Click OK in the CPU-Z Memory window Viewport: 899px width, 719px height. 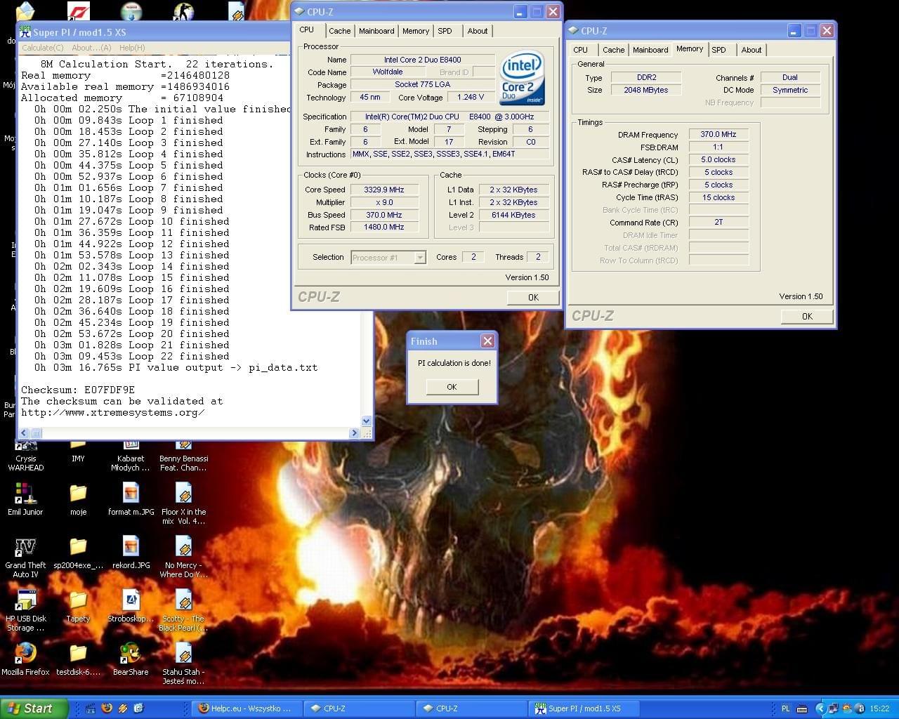click(x=807, y=317)
